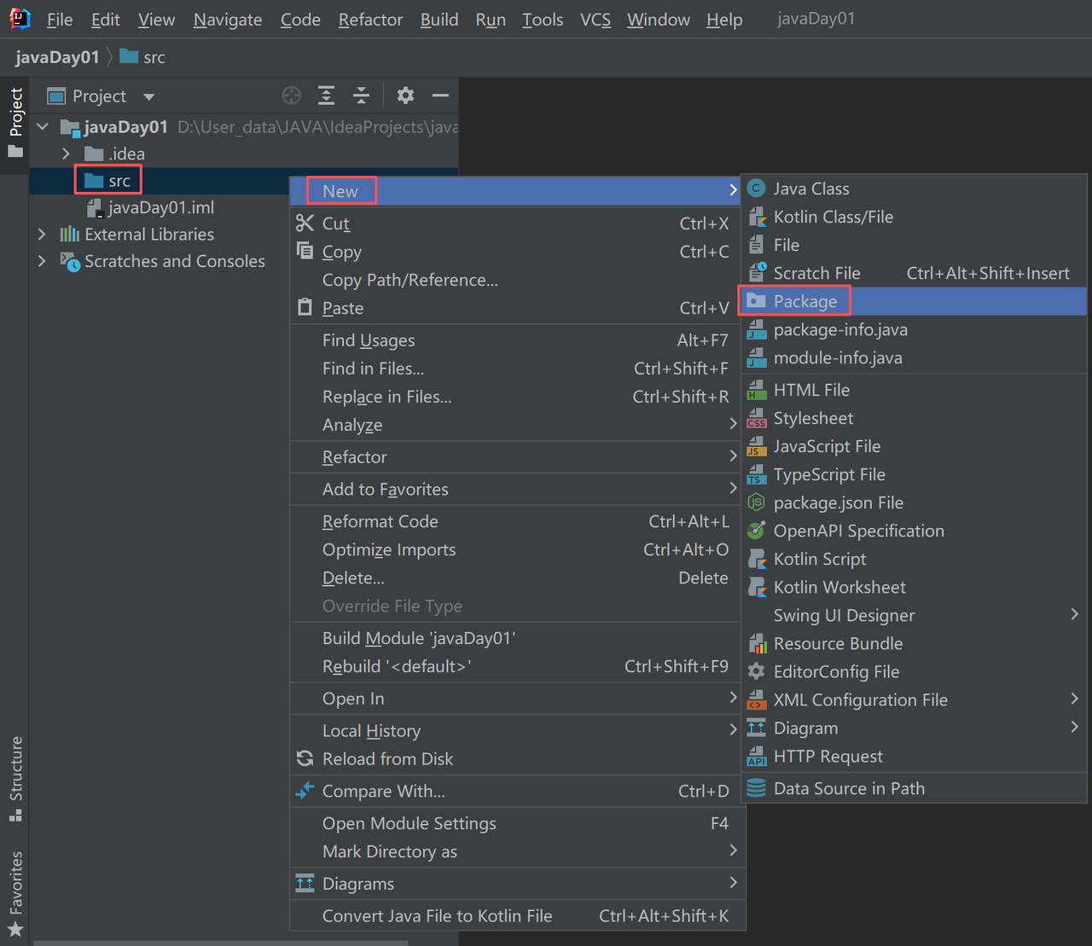Click the Collapse All icon in Project toolbar

pyautogui.click(x=361, y=96)
